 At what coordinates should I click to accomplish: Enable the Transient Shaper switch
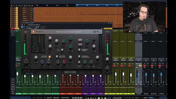(x=79, y=50)
